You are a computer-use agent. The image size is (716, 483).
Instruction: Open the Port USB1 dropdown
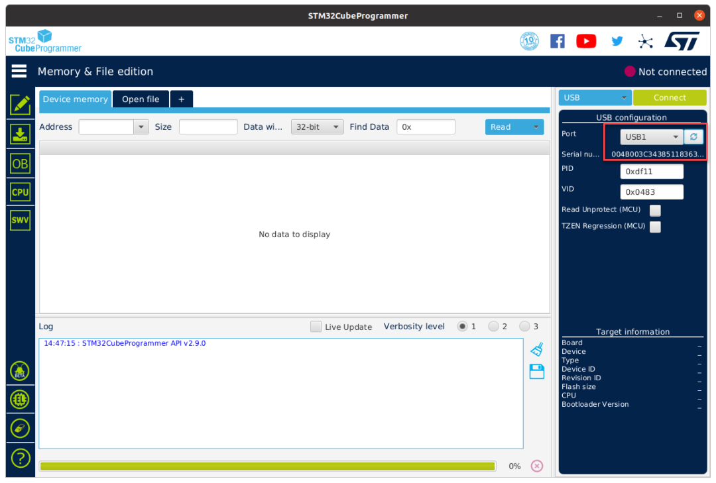[x=650, y=136]
